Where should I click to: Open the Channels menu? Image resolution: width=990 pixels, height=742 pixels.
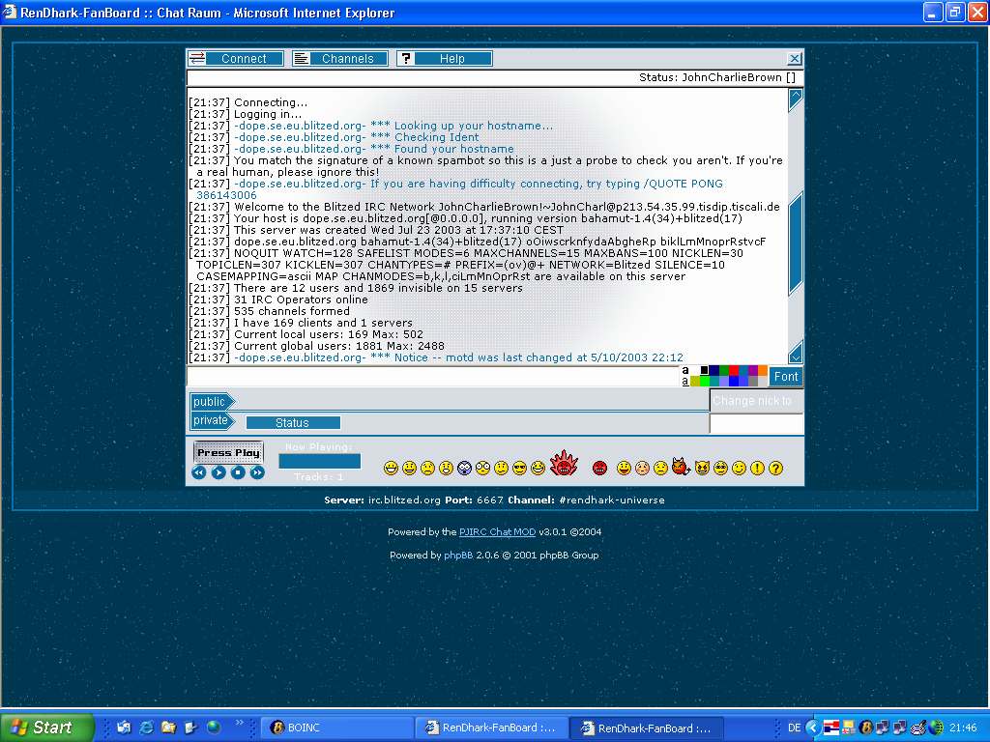coord(340,59)
